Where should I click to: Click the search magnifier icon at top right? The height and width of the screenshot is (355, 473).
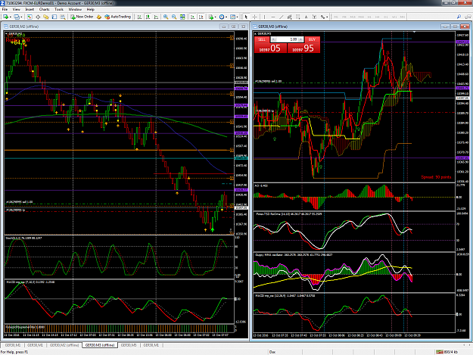click(x=459, y=17)
